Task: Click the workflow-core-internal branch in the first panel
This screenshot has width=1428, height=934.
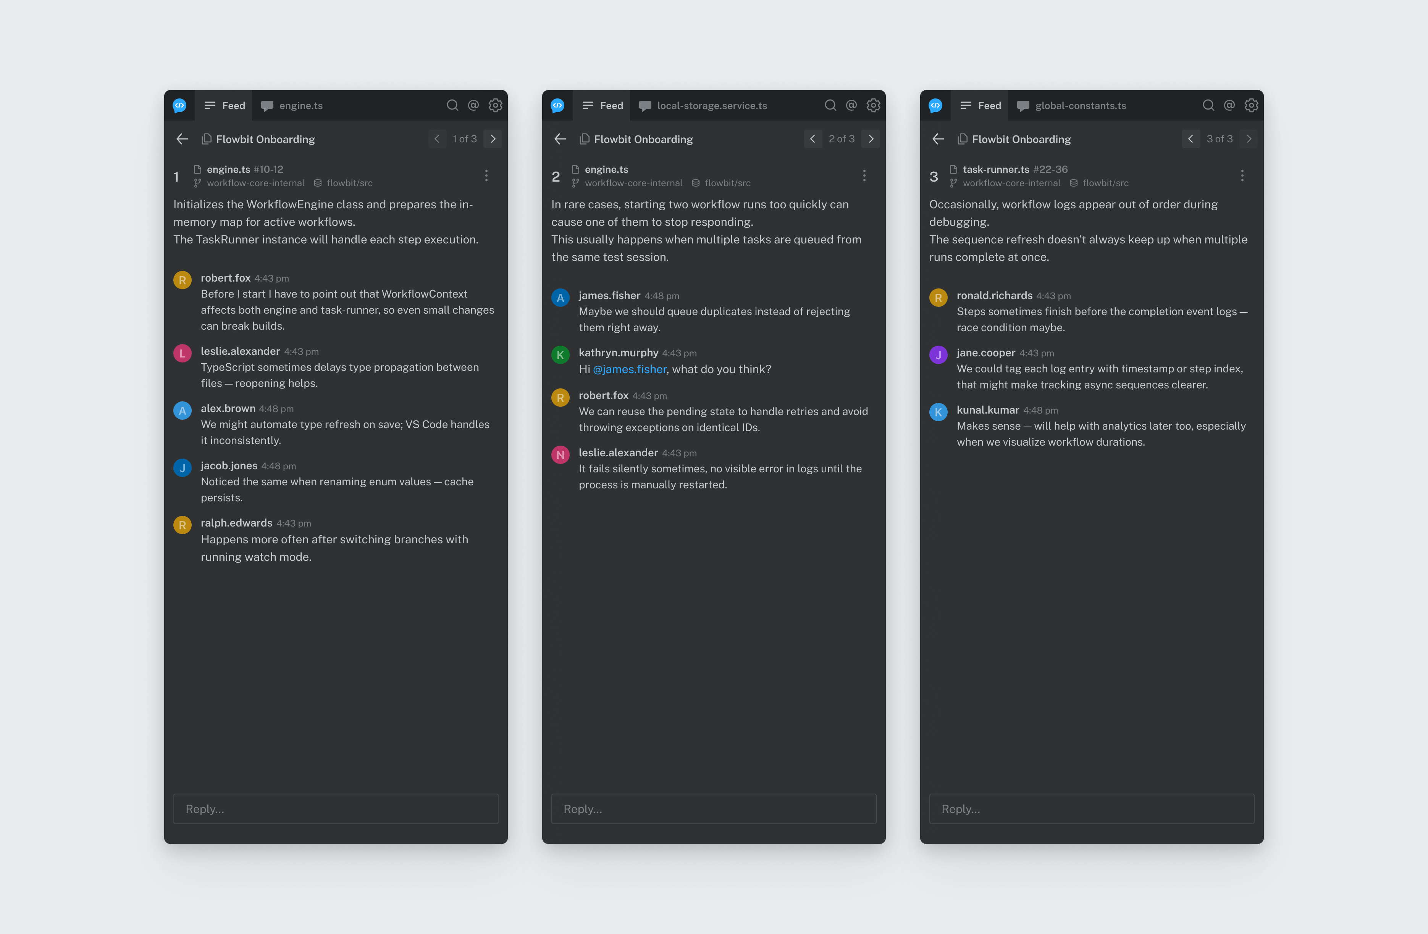Action: (x=255, y=183)
